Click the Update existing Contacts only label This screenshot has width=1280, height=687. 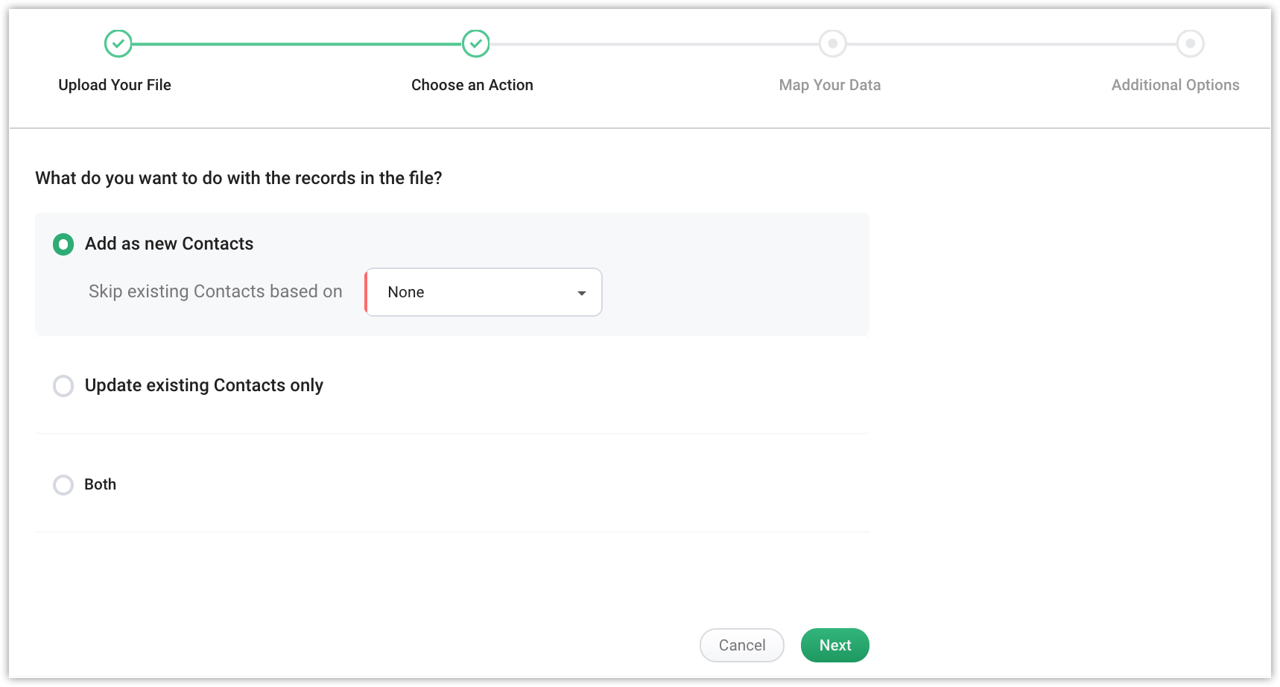point(204,385)
